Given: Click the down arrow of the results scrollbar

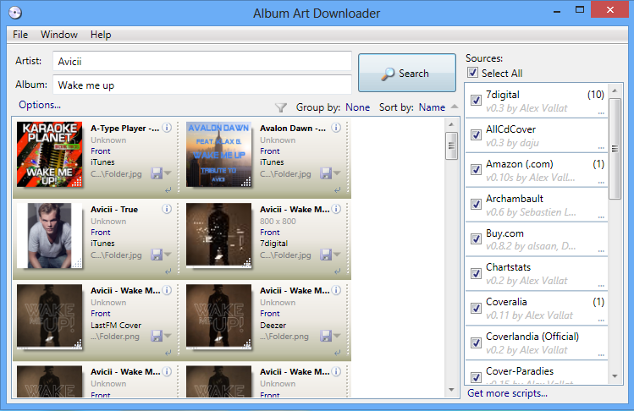Looking at the screenshot, I should [x=451, y=390].
